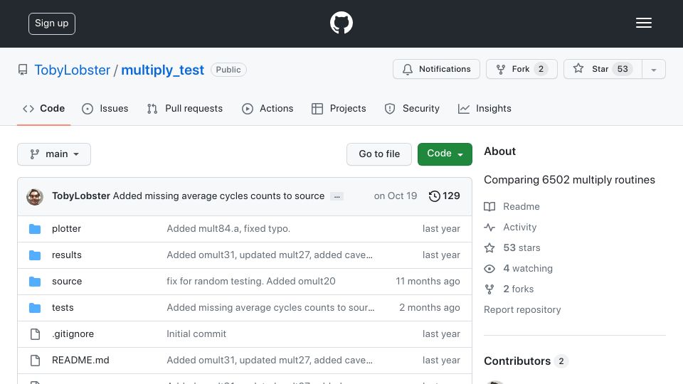Click the TobyLobster commit author name
Image resolution: width=683 pixels, height=384 pixels.
(x=81, y=196)
